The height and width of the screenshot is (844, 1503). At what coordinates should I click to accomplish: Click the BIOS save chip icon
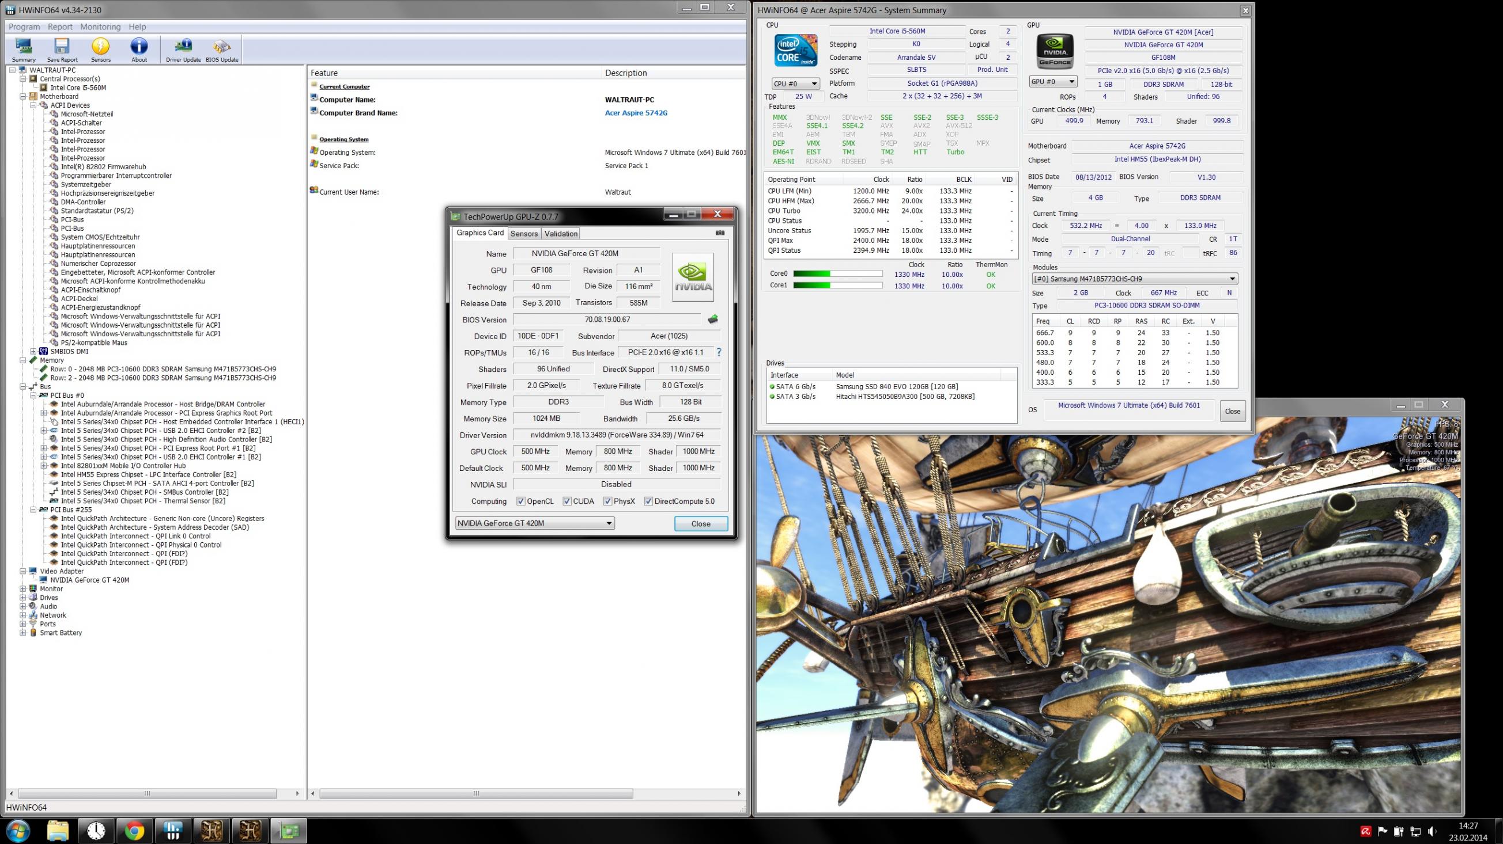coord(712,320)
